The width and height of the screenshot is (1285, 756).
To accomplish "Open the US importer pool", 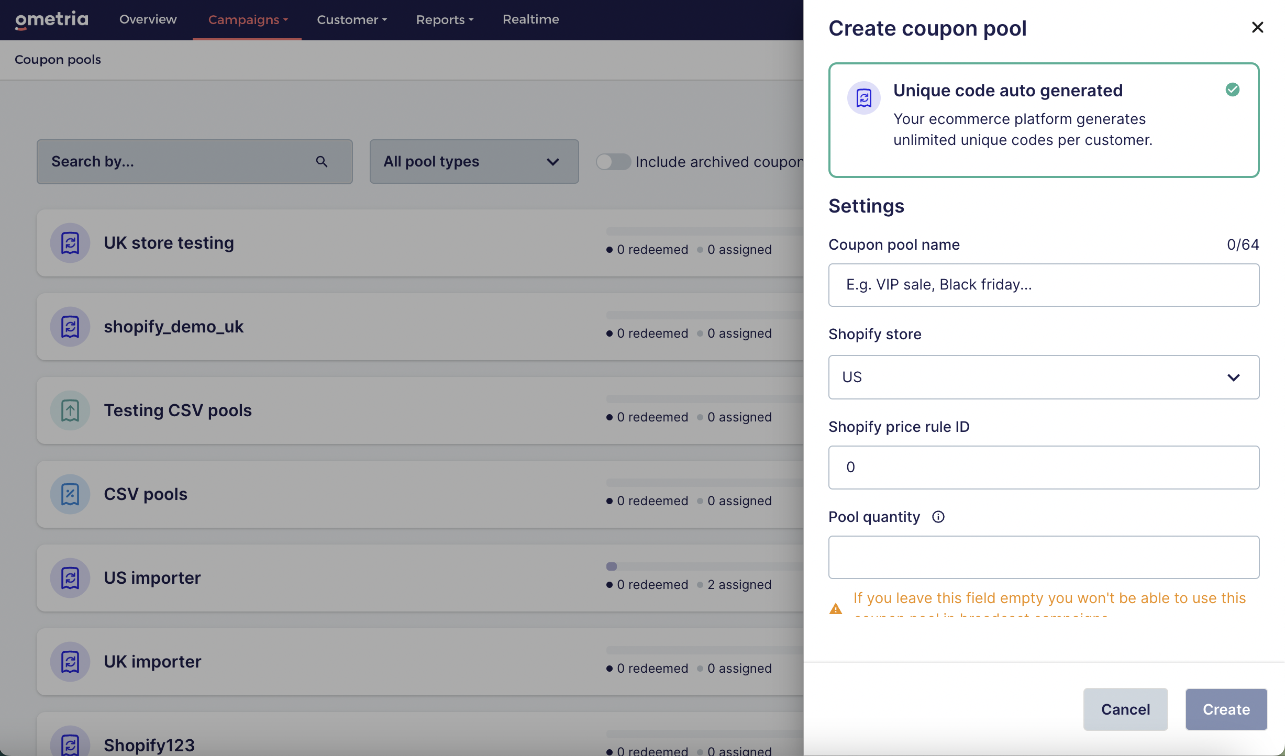I will pyautogui.click(x=420, y=578).
